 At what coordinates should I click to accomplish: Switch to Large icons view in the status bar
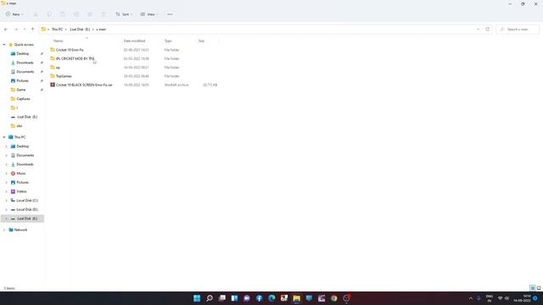[539, 288]
